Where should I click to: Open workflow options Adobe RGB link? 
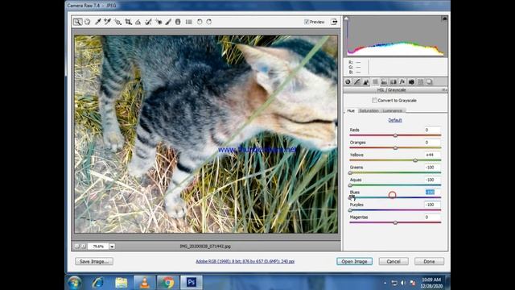click(245, 261)
